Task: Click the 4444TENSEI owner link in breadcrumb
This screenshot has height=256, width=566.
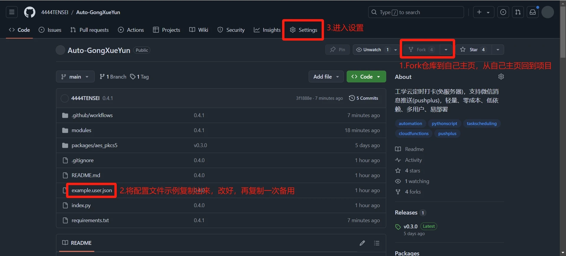Action: (55, 12)
